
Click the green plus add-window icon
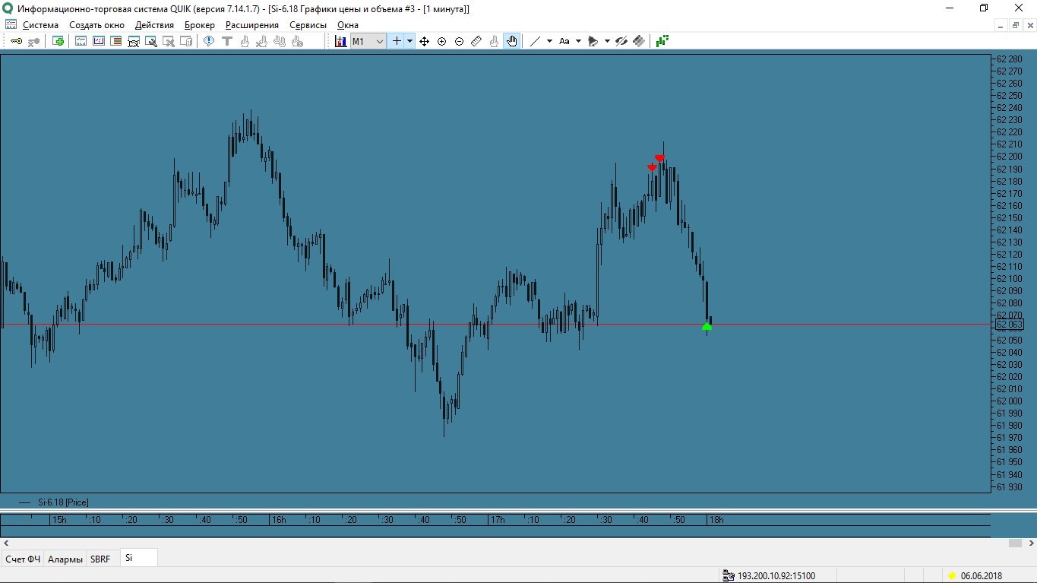(x=58, y=41)
